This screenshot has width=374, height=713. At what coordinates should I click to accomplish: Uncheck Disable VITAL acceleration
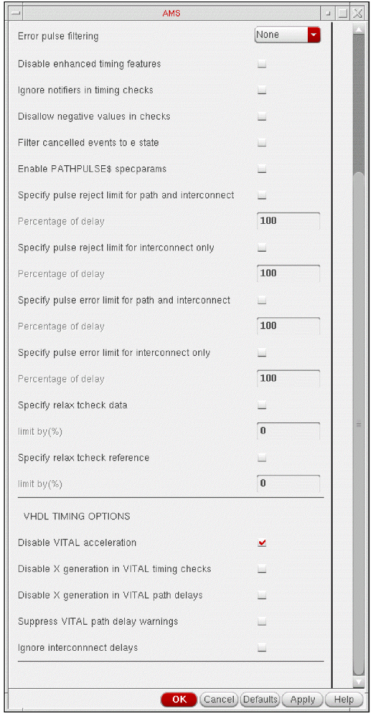pyautogui.click(x=262, y=543)
